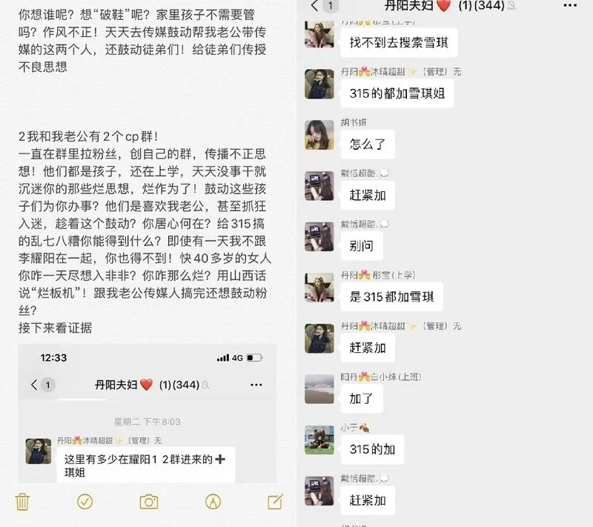Screen dimensions: 593x527
Task: Tap the '别问' message bubble
Action: click(x=362, y=246)
